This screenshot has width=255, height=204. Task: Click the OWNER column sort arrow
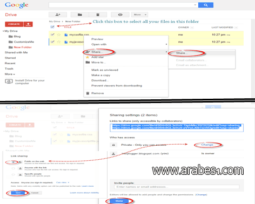tap(192, 28)
